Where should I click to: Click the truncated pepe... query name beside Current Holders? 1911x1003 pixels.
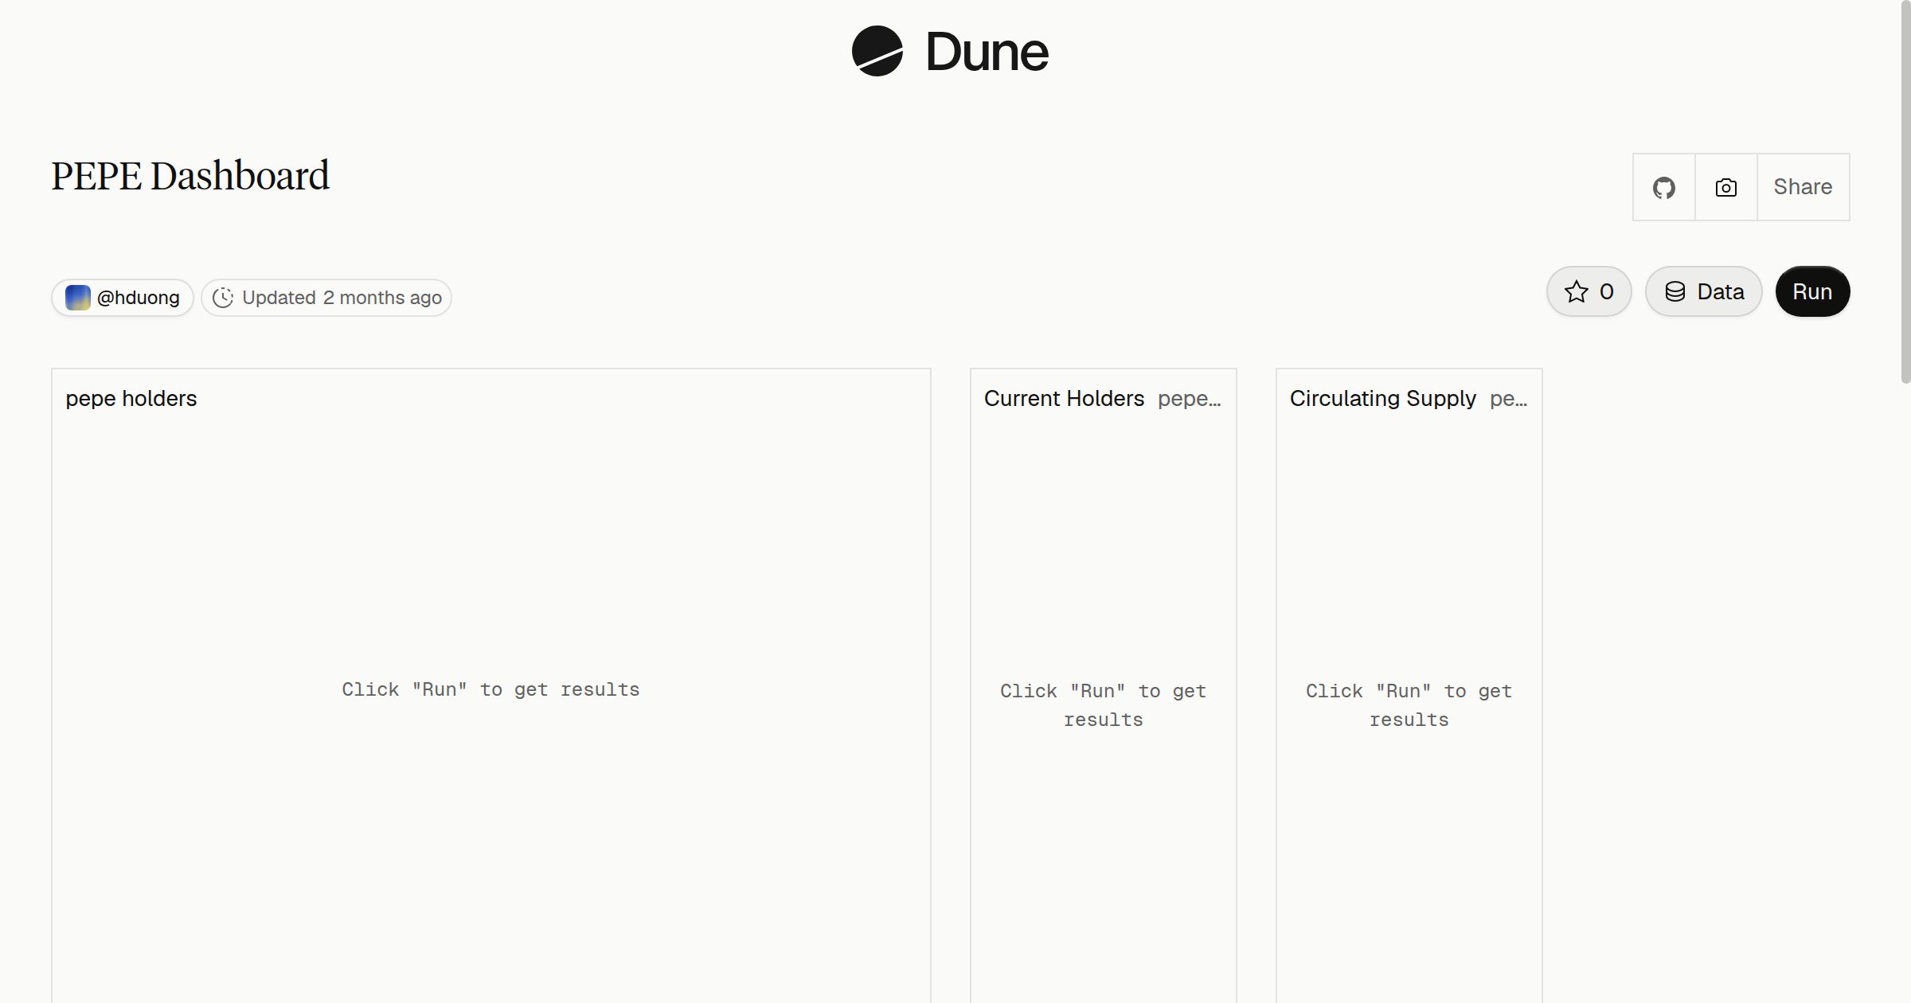pyautogui.click(x=1190, y=399)
